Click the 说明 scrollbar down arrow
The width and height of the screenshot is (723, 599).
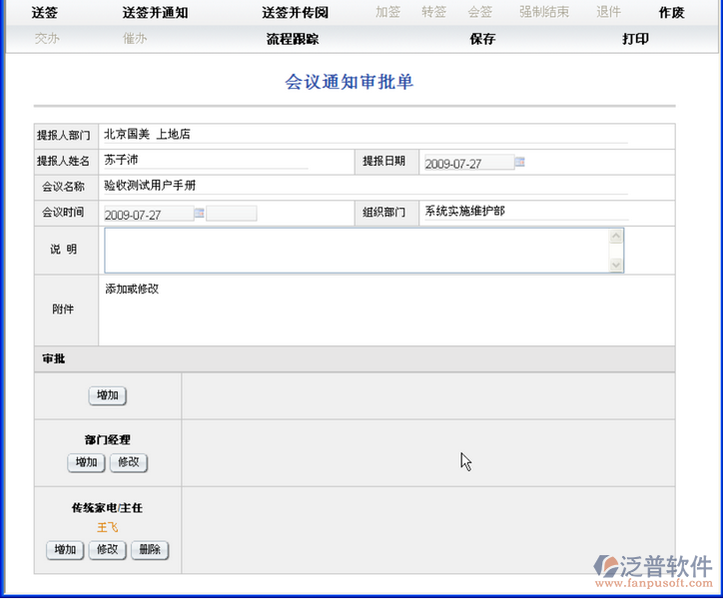click(x=616, y=265)
